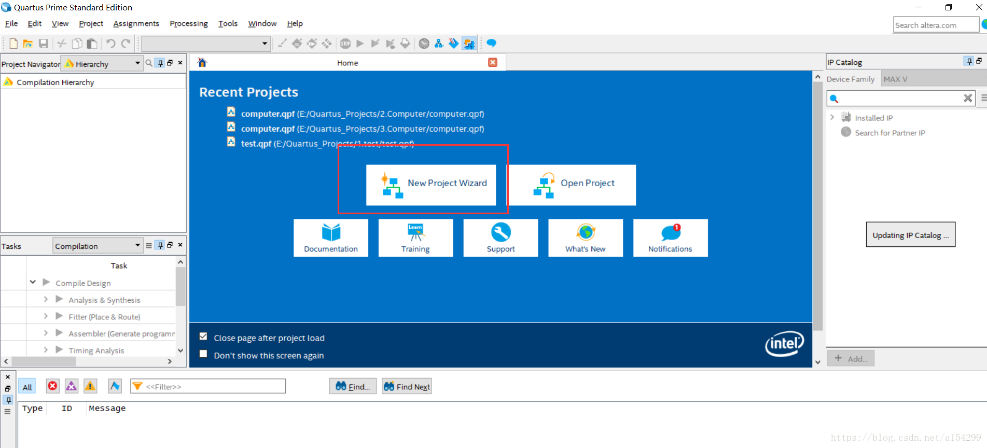
Task: Open the File menu
Action: click(11, 24)
